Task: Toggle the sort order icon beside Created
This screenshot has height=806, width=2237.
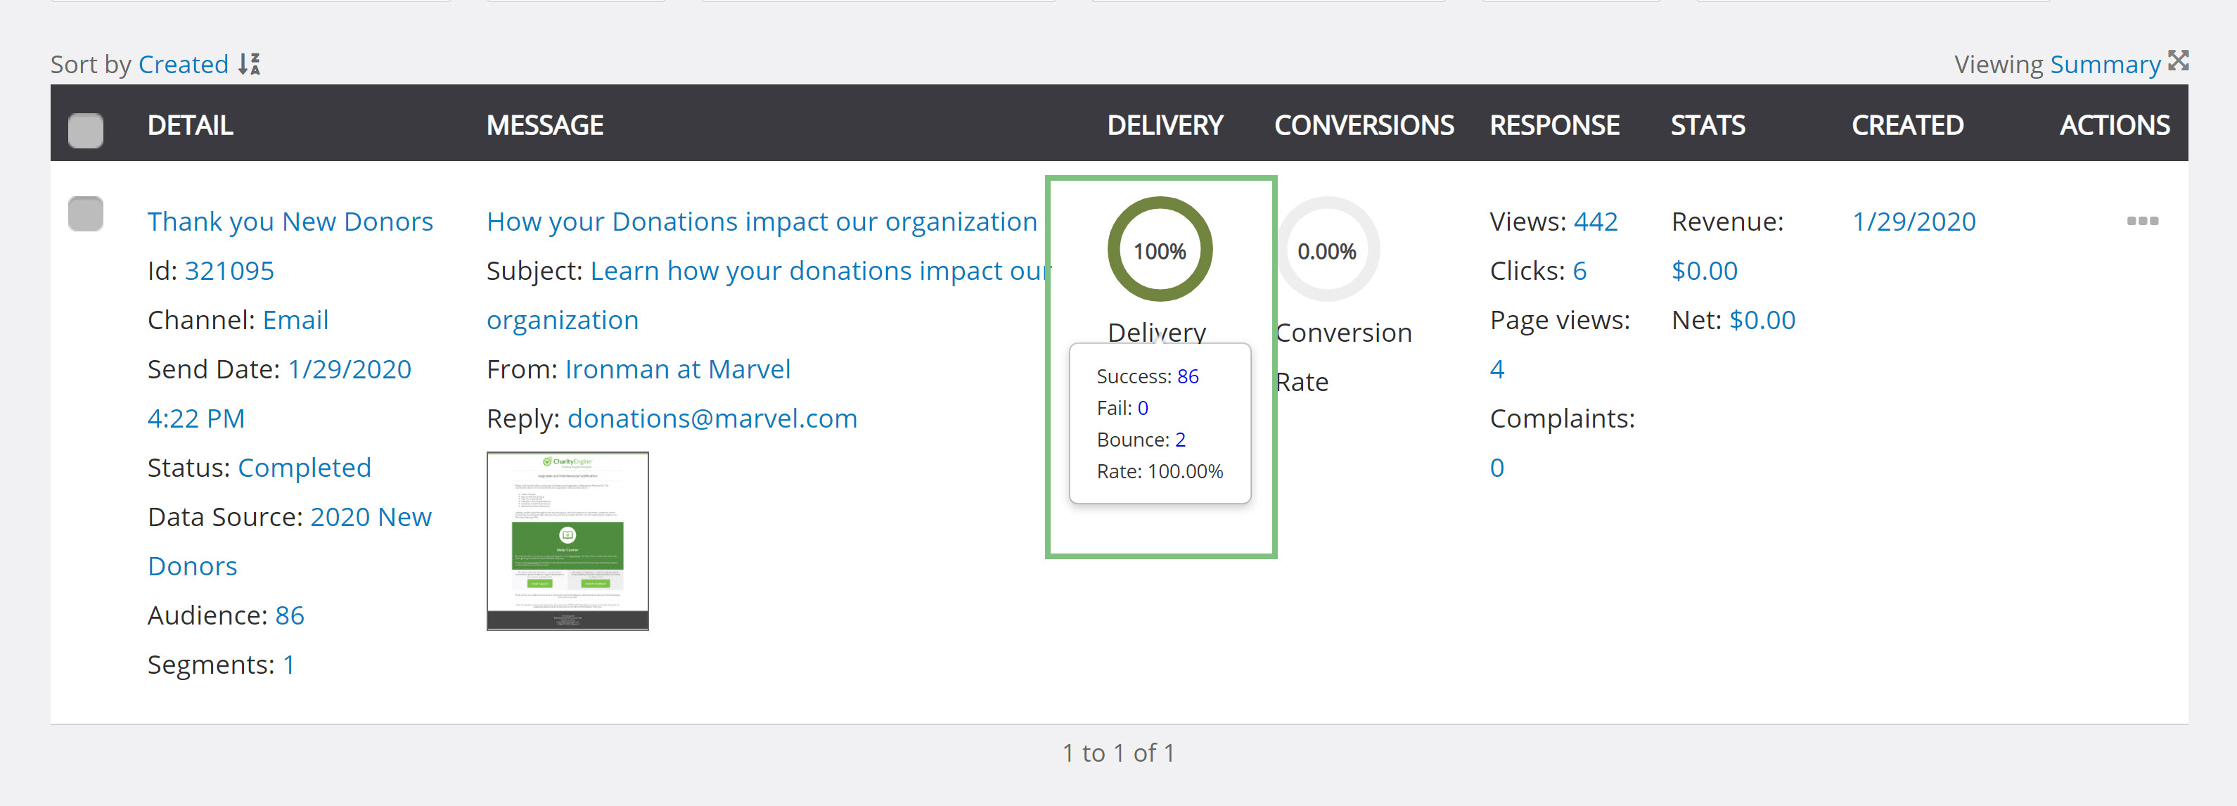Action: tap(249, 63)
